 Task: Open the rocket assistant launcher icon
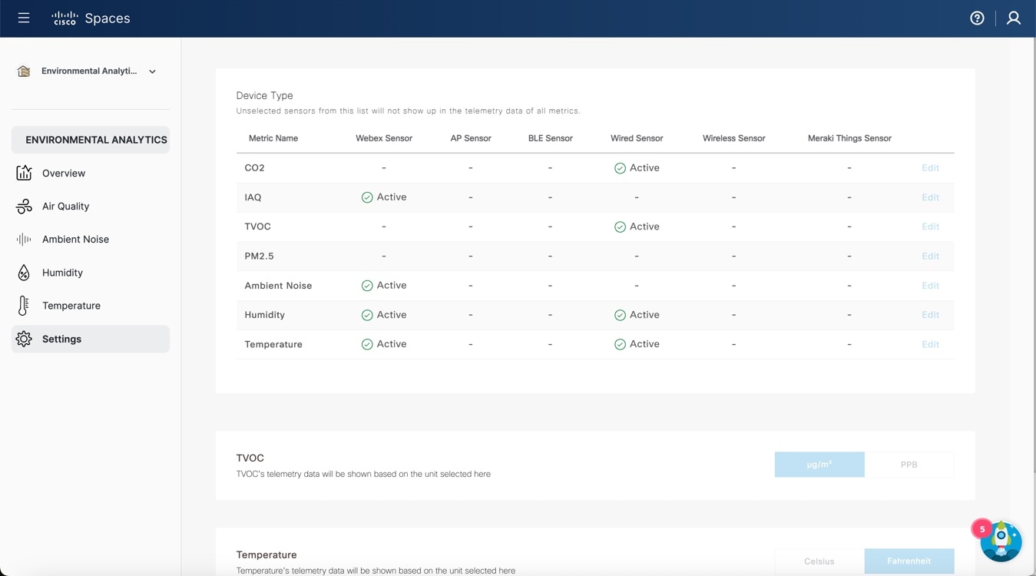tap(1001, 541)
